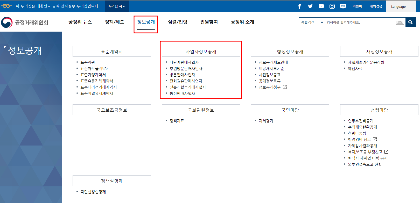Click the magnifier search button
Image resolution: width=420 pixels, height=203 pixels.
point(410,22)
